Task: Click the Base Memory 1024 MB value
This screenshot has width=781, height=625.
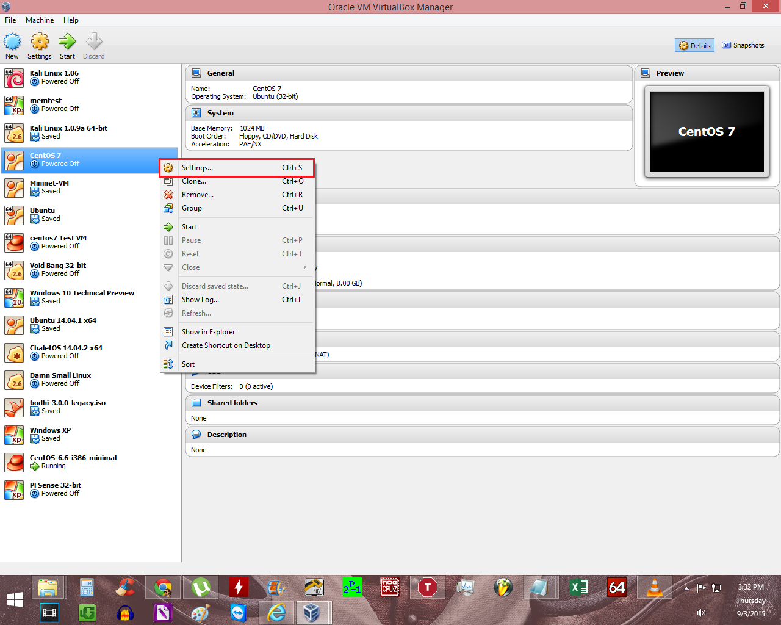Action: [x=252, y=128]
